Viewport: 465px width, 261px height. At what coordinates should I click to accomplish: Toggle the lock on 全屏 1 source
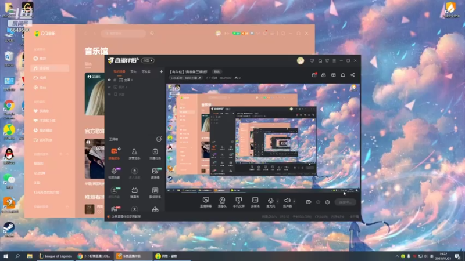(x=115, y=80)
